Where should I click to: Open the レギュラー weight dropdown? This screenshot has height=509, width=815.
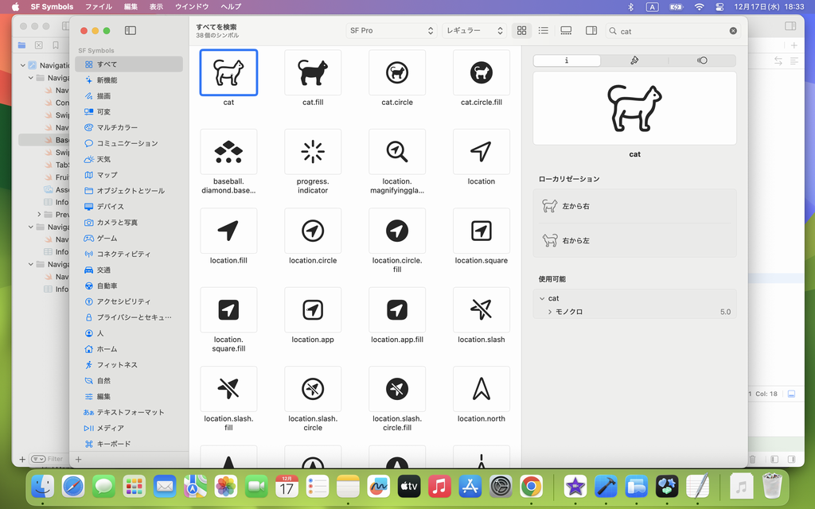click(x=474, y=31)
